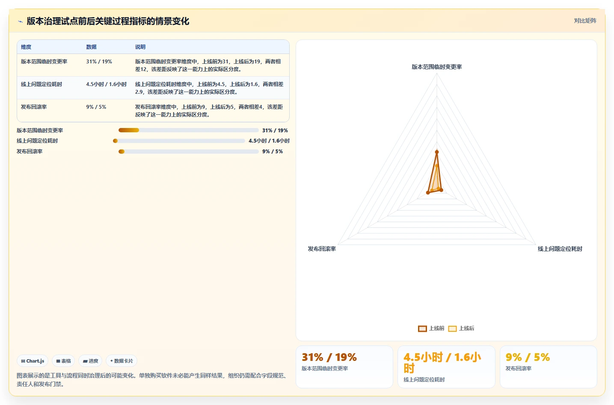This screenshot has width=614, height=405.
Task: Click the 进度 tag chip
Action: 90,361
